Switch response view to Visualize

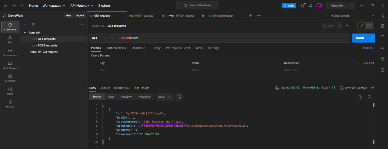[145, 97]
